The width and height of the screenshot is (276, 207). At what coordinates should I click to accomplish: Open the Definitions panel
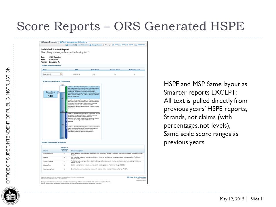[140, 45]
